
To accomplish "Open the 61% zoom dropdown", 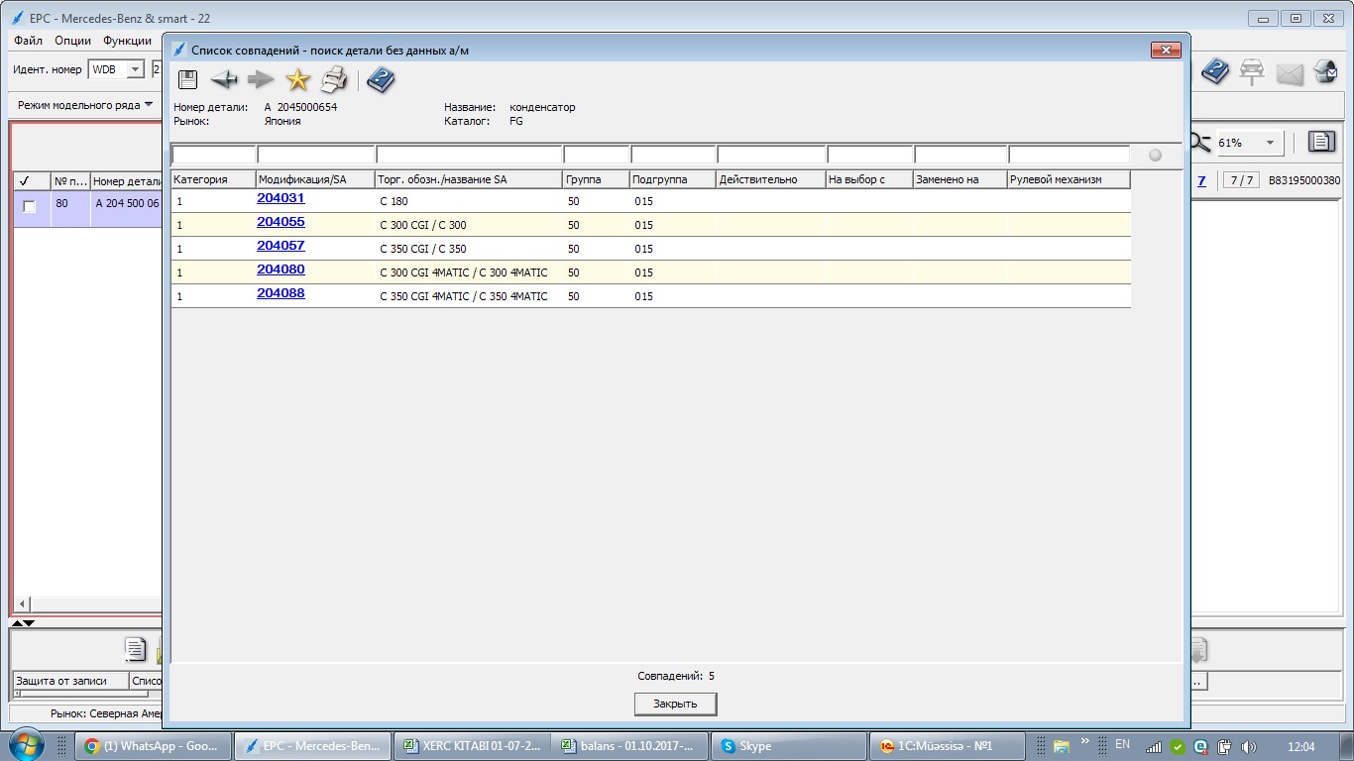I will coord(1270,144).
